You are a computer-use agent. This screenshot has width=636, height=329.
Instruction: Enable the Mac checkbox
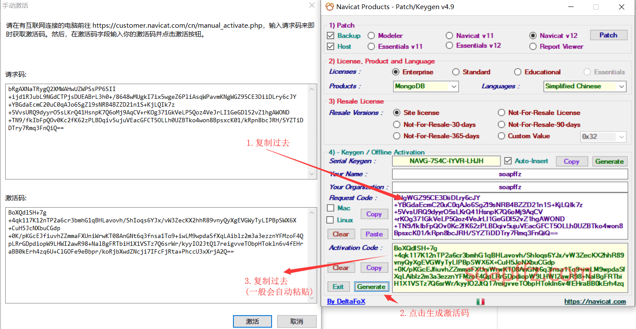coord(331,208)
